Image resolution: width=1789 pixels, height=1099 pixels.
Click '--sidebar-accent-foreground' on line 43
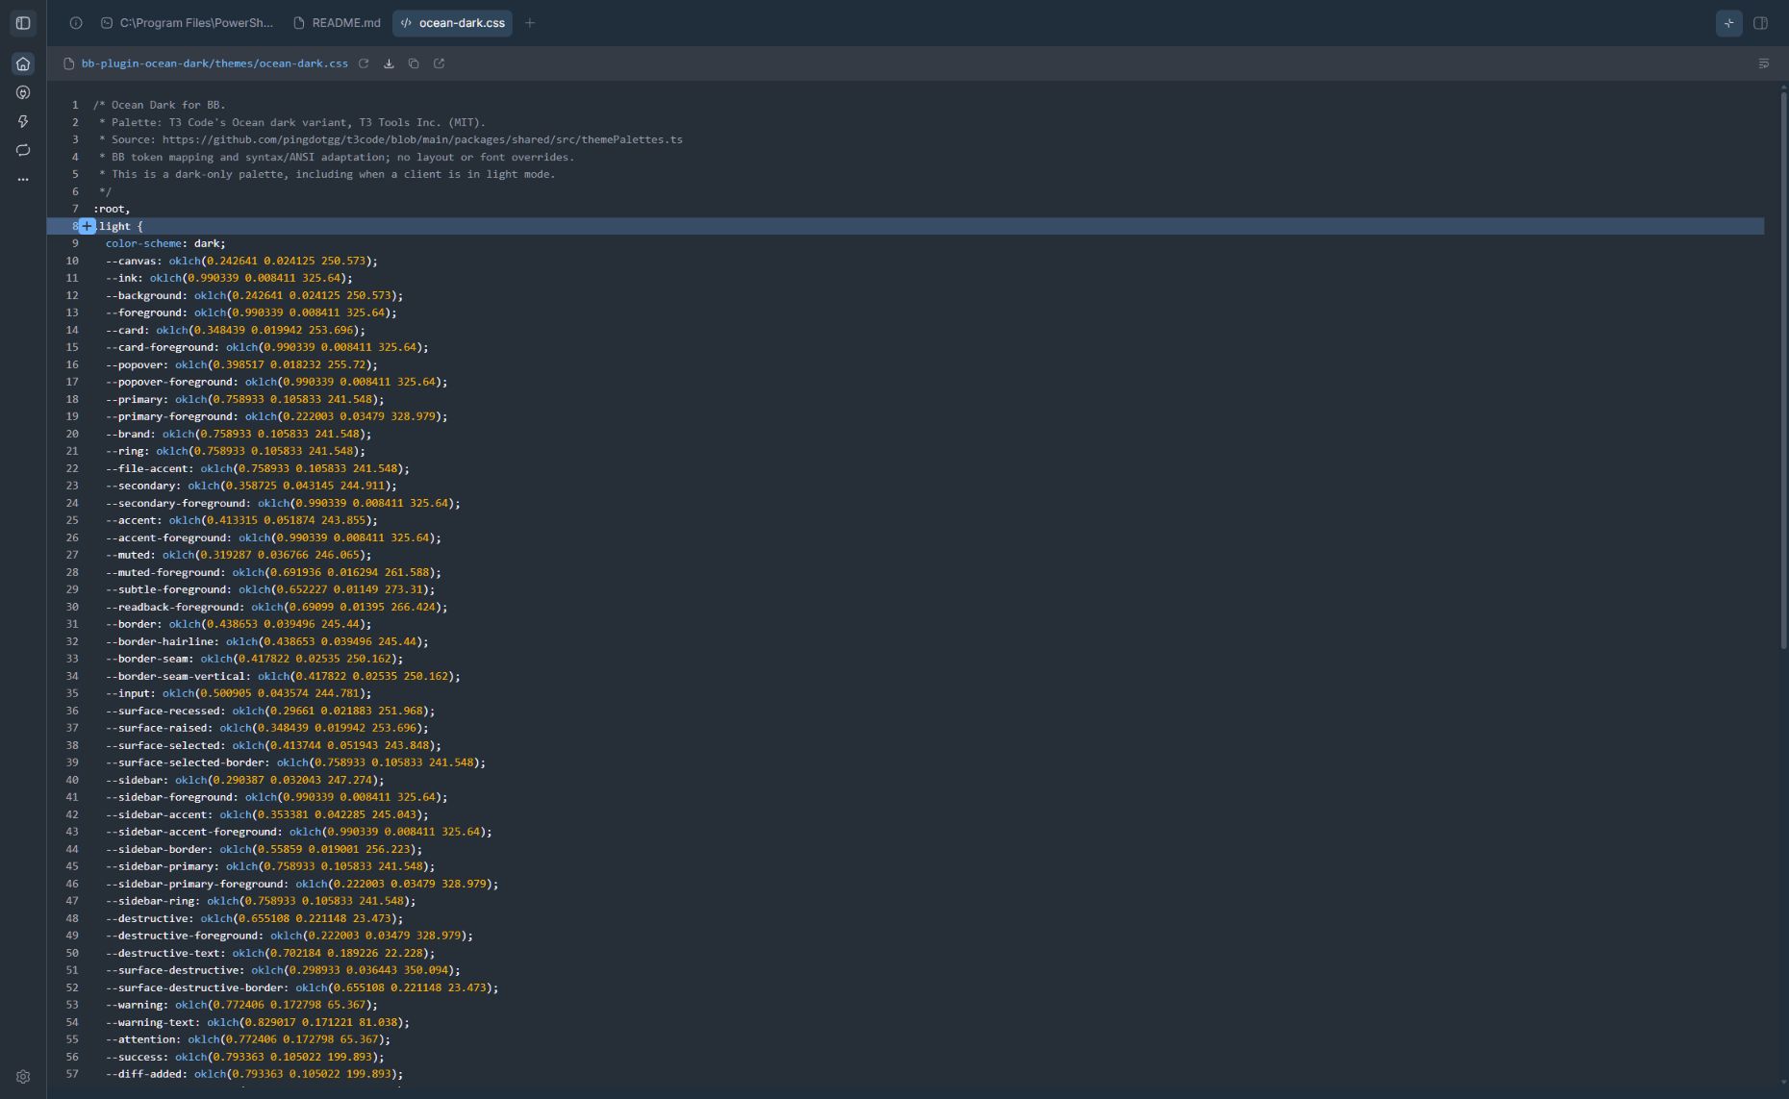click(x=193, y=832)
